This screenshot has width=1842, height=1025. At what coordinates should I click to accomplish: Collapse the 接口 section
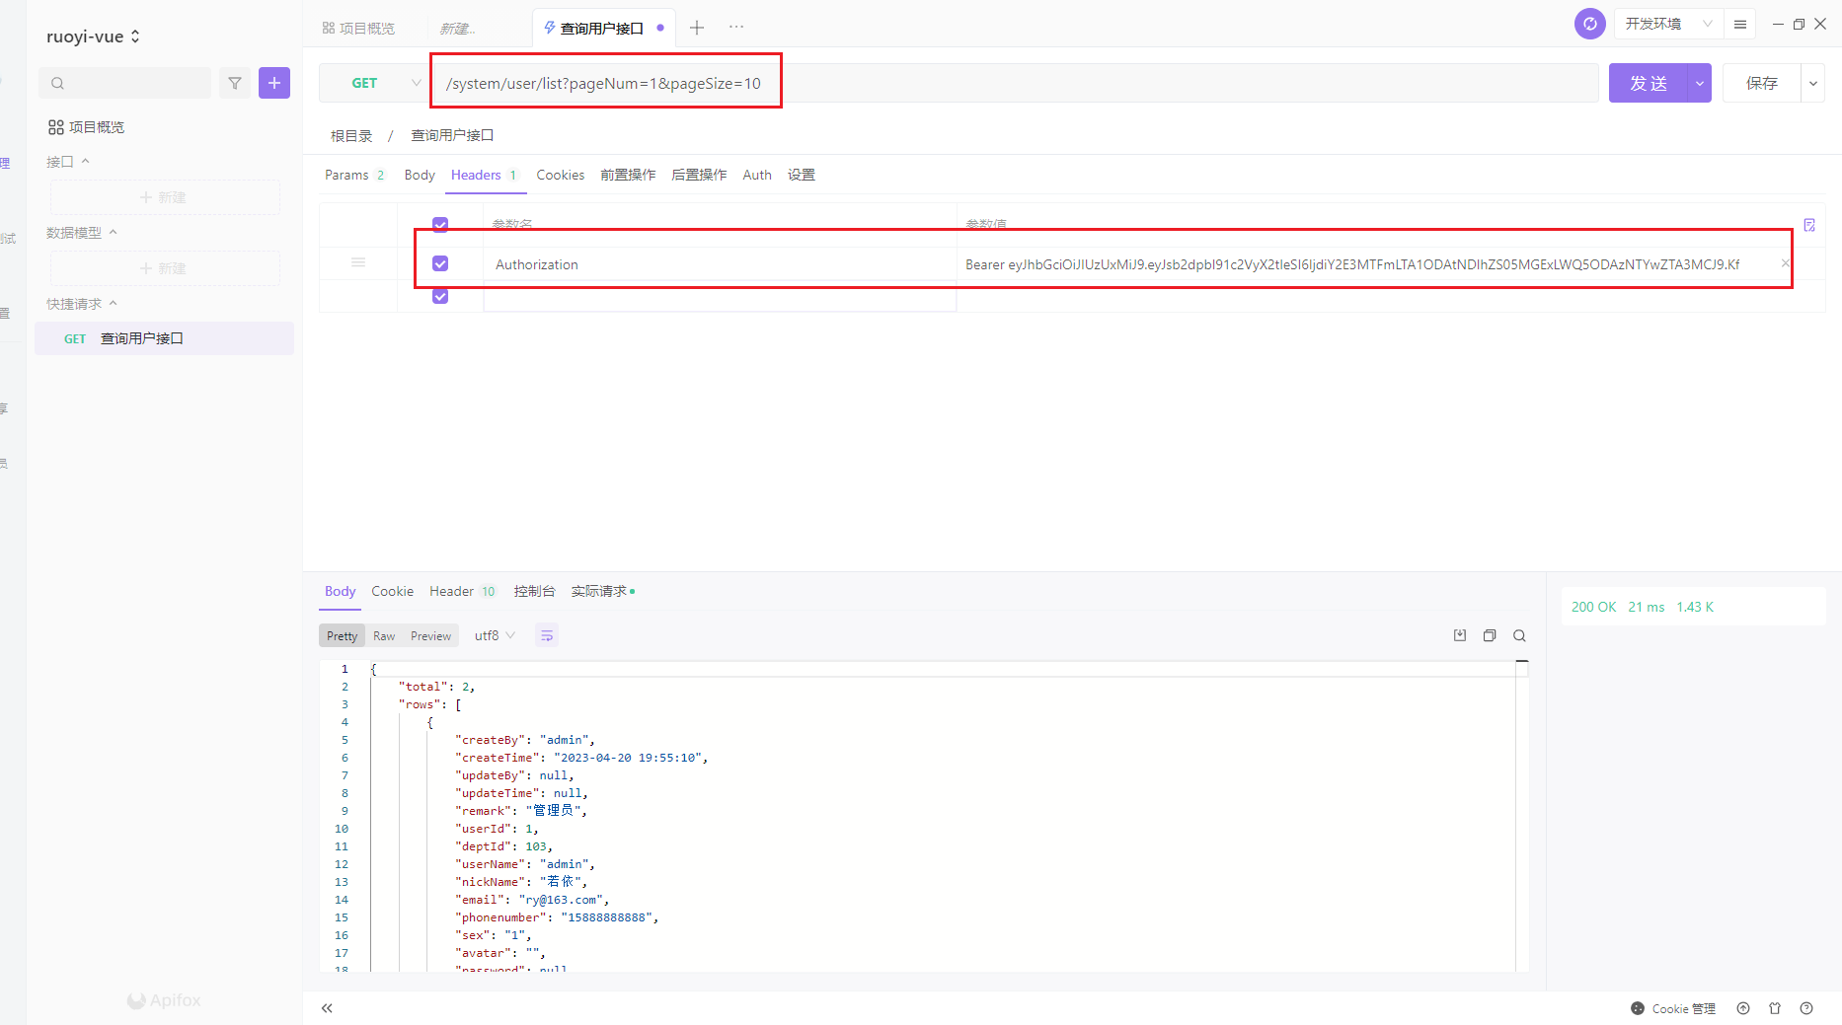pyautogui.click(x=68, y=162)
